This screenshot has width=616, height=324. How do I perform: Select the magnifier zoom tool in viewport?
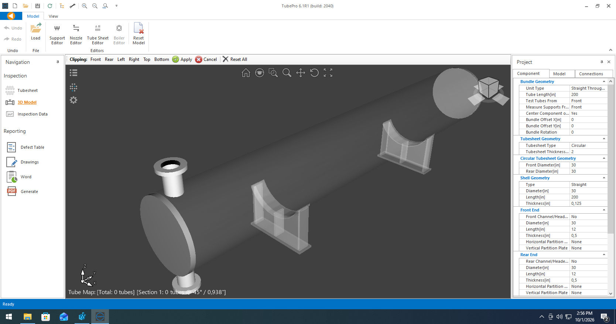coord(287,73)
